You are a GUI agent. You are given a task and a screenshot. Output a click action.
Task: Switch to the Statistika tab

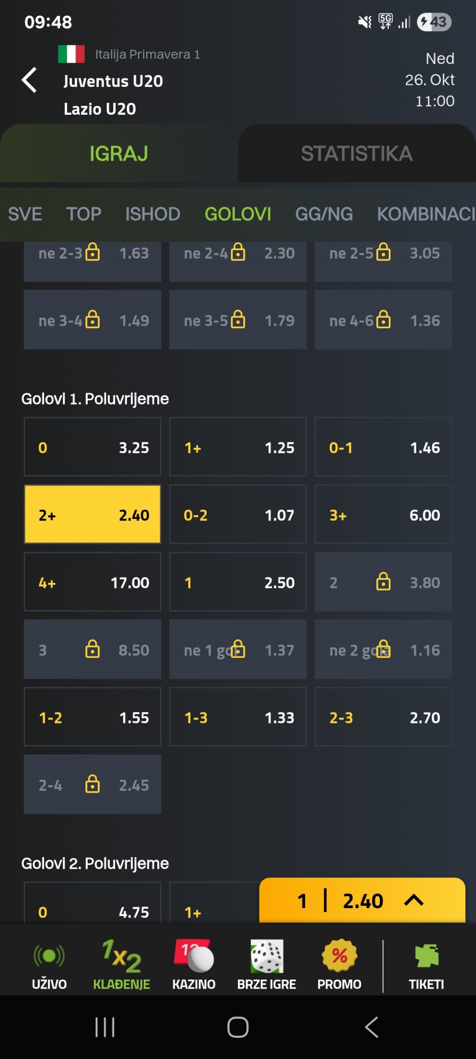[x=357, y=153]
